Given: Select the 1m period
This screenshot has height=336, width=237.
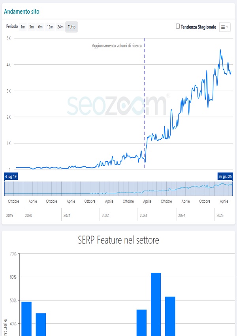Looking at the screenshot, I should 23,27.
